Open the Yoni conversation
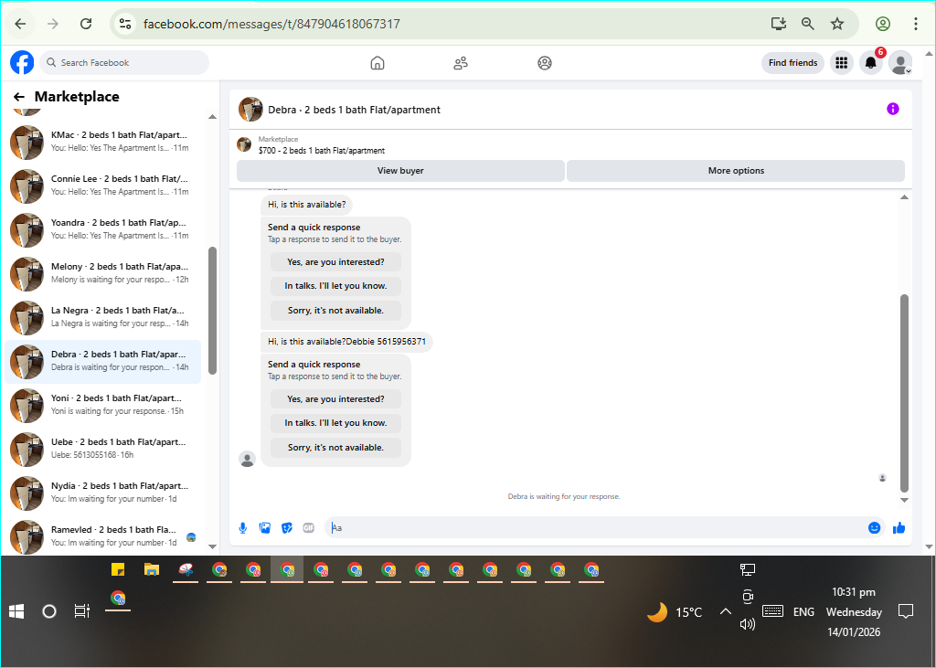This screenshot has width=936, height=668. click(x=102, y=405)
